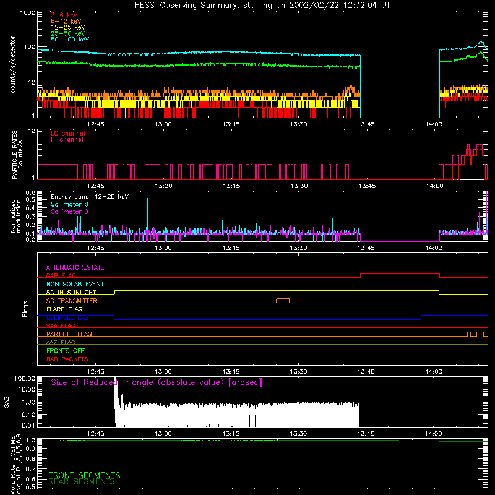Click the '13:30' tick under the SAS plot
Image resolution: width=495 pixels, height=495 pixels.
click(298, 434)
